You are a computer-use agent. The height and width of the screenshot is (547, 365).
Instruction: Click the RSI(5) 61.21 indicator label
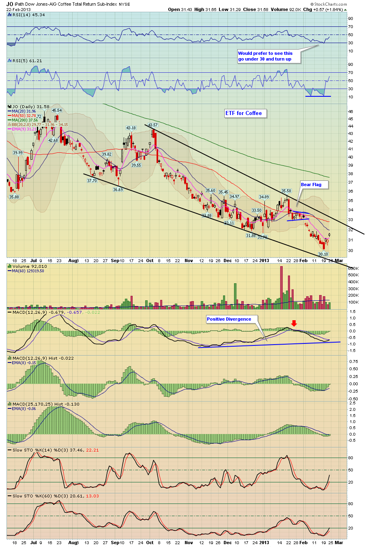point(27,61)
